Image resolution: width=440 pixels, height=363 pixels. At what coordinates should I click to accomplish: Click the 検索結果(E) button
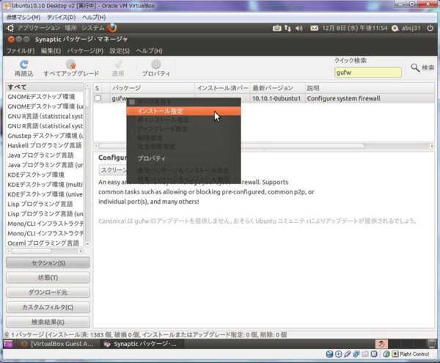[48, 322]
